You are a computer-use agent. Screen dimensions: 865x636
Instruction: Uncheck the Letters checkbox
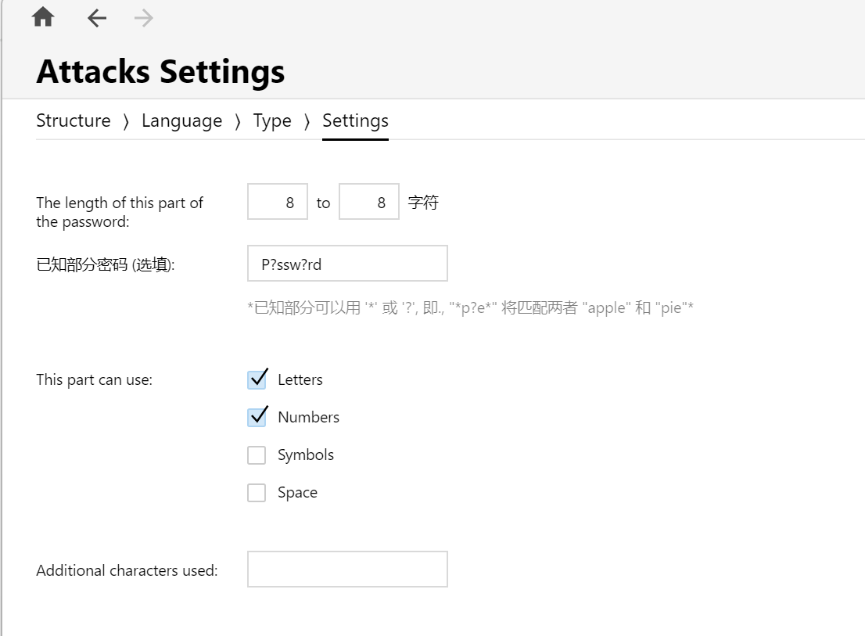pos(257,379)
